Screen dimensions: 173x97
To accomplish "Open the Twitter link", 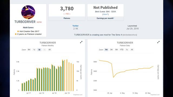I will pos(75,26).
